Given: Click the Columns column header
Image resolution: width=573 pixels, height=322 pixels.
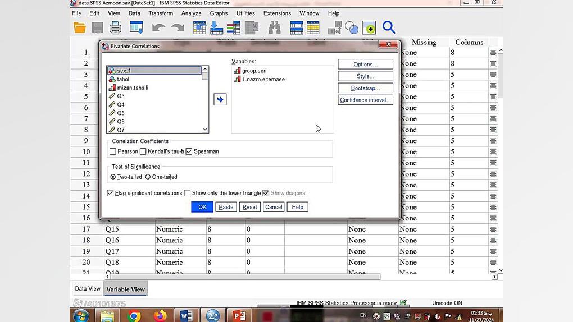Looking at the screenshot, I should point(469,42).
